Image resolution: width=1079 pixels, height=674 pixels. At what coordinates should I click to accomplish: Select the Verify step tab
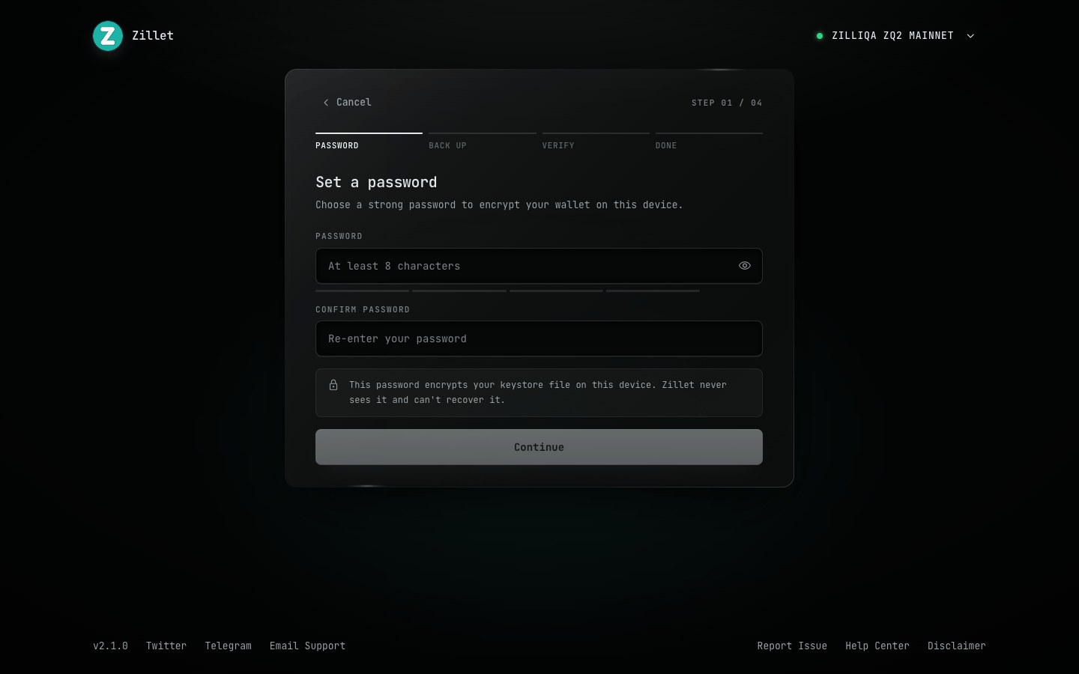point(596,142)
